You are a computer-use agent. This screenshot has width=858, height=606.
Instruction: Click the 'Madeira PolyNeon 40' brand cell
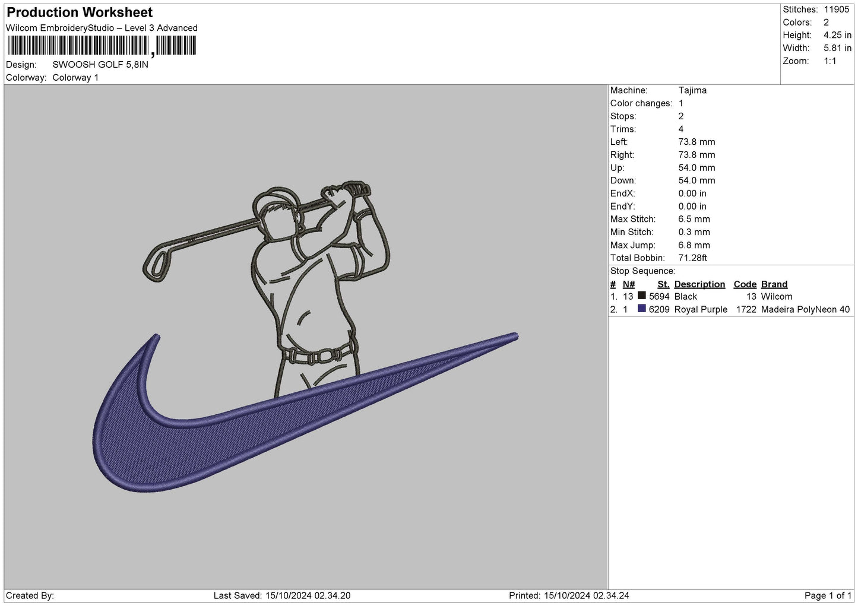tap(805, 310)
